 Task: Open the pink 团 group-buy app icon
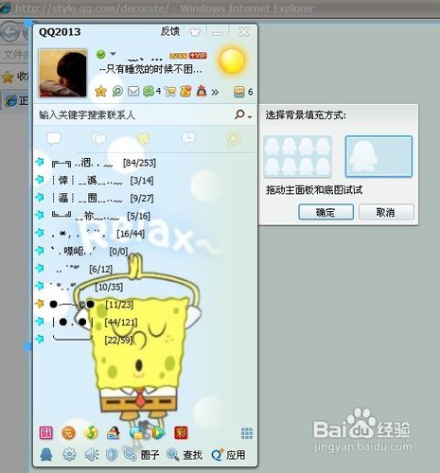[x=46, y=432]
